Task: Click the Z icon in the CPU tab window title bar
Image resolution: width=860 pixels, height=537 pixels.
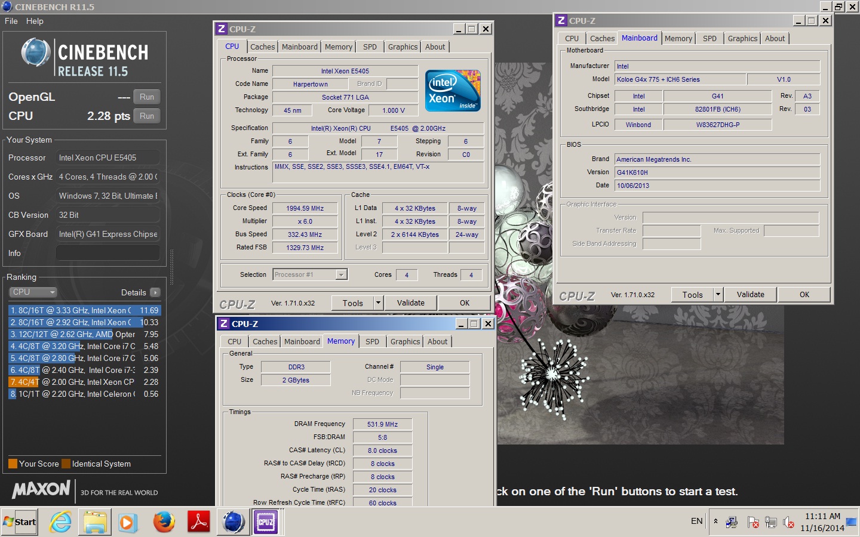Action: click(x=222, y=29)
